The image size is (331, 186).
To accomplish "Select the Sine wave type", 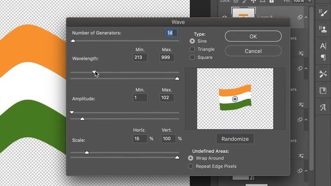I will [x=192, y=41].
